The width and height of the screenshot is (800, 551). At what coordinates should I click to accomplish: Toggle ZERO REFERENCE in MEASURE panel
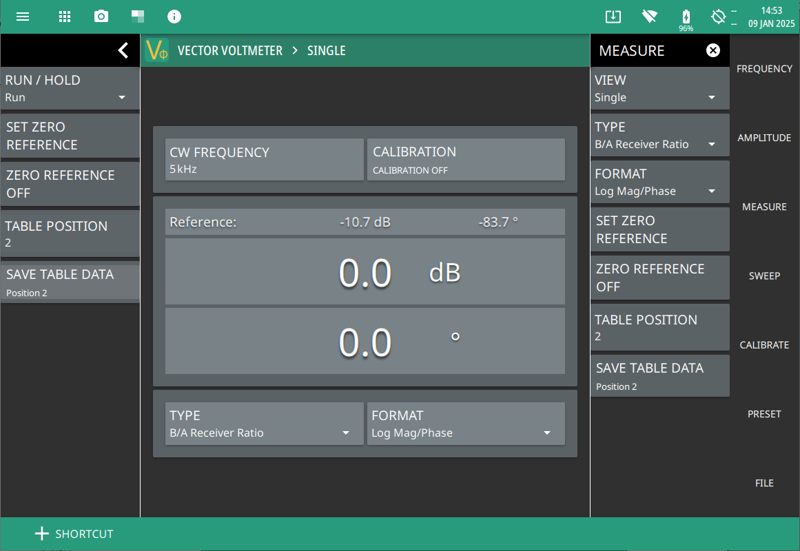[659, 278]
